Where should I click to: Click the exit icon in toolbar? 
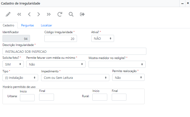(x=82, y=14)
